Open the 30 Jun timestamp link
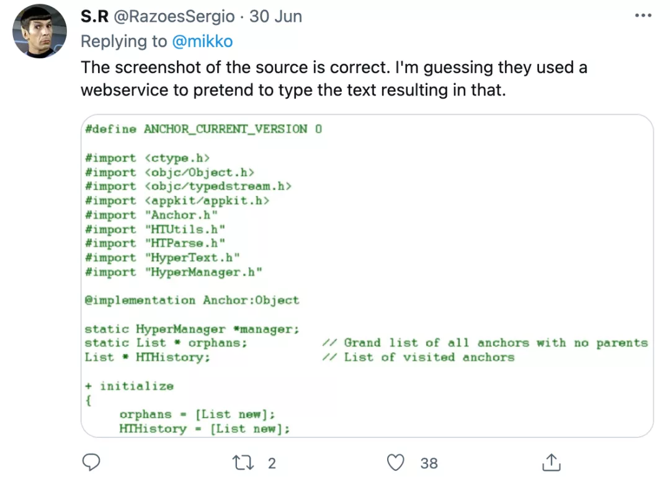Viewport: 670px width, 477px height. 275,16
